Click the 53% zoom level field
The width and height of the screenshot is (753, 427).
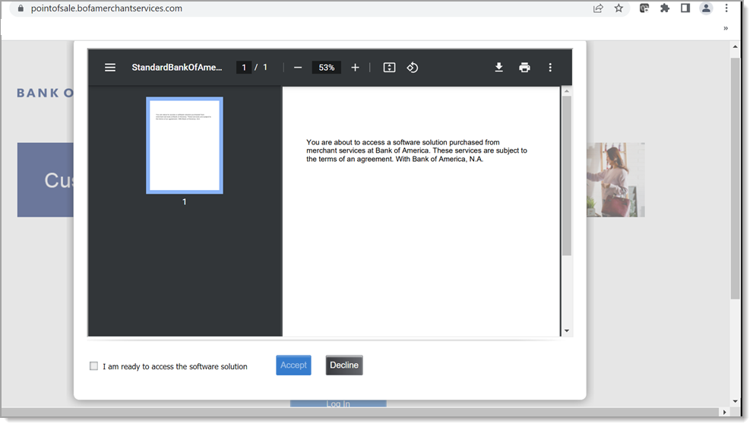pos(327,68)
